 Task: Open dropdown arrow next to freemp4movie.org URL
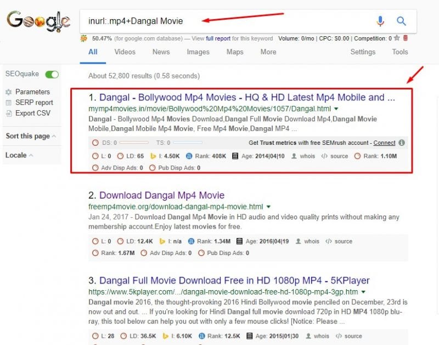click(x=268, y=207)
